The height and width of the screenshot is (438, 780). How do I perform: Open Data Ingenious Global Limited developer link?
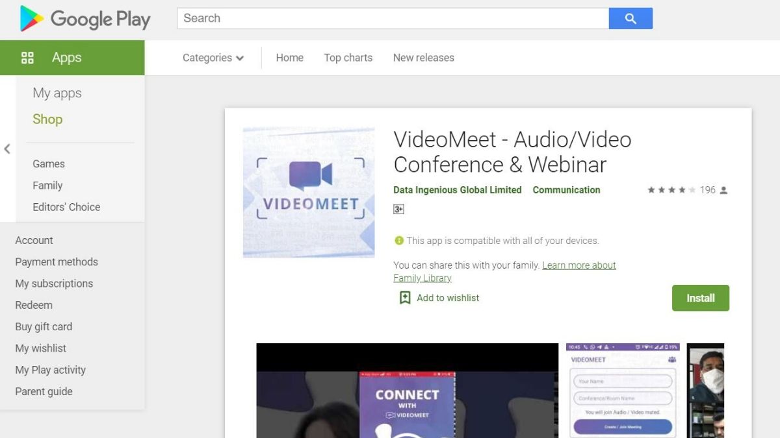(458, 190)
